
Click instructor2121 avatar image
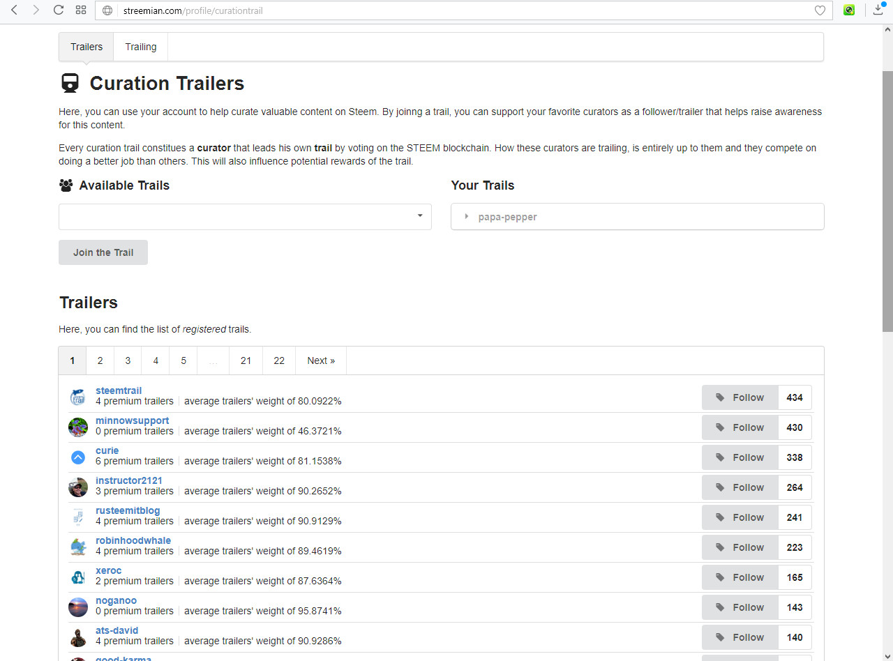[78, 487]
